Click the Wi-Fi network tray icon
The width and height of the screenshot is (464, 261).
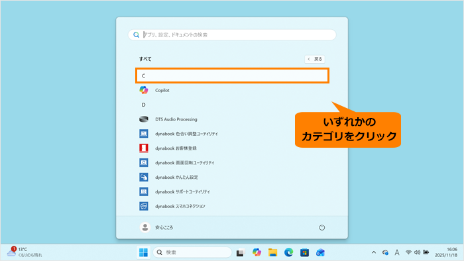(x=408, y=252)
